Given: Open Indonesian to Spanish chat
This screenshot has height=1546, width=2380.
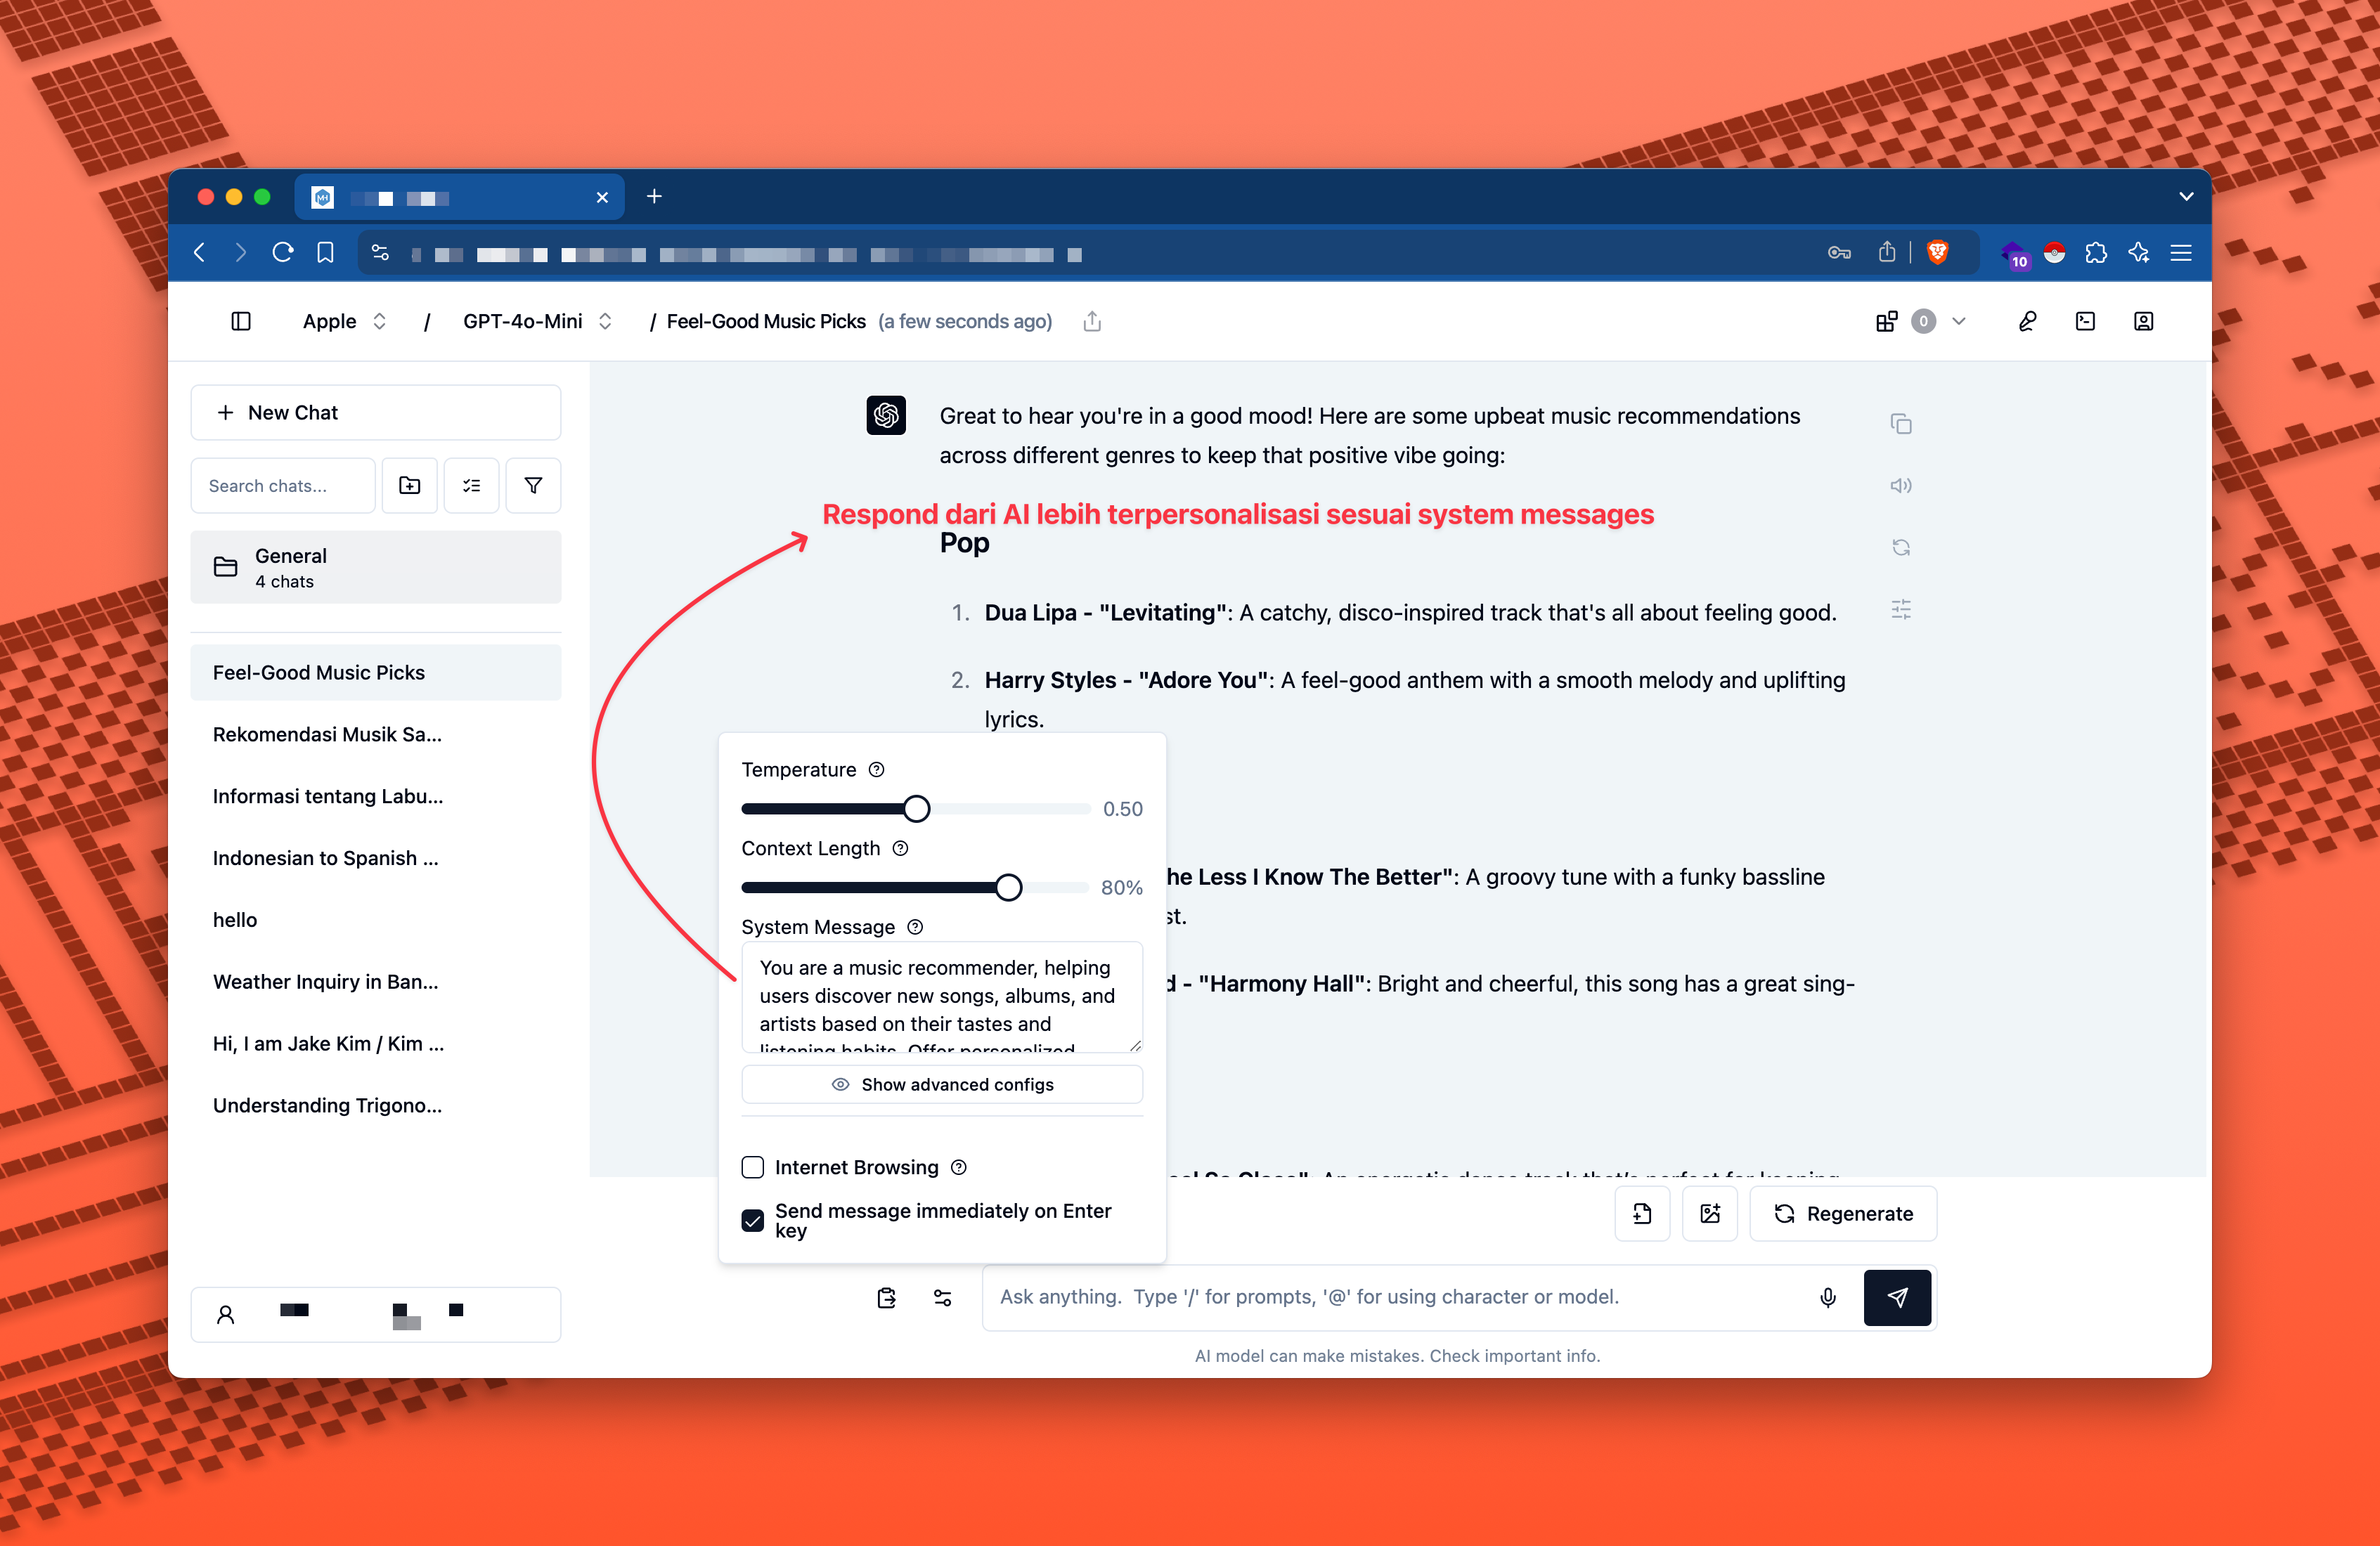Looking at the screenshot, I should (x=376, y=858).
